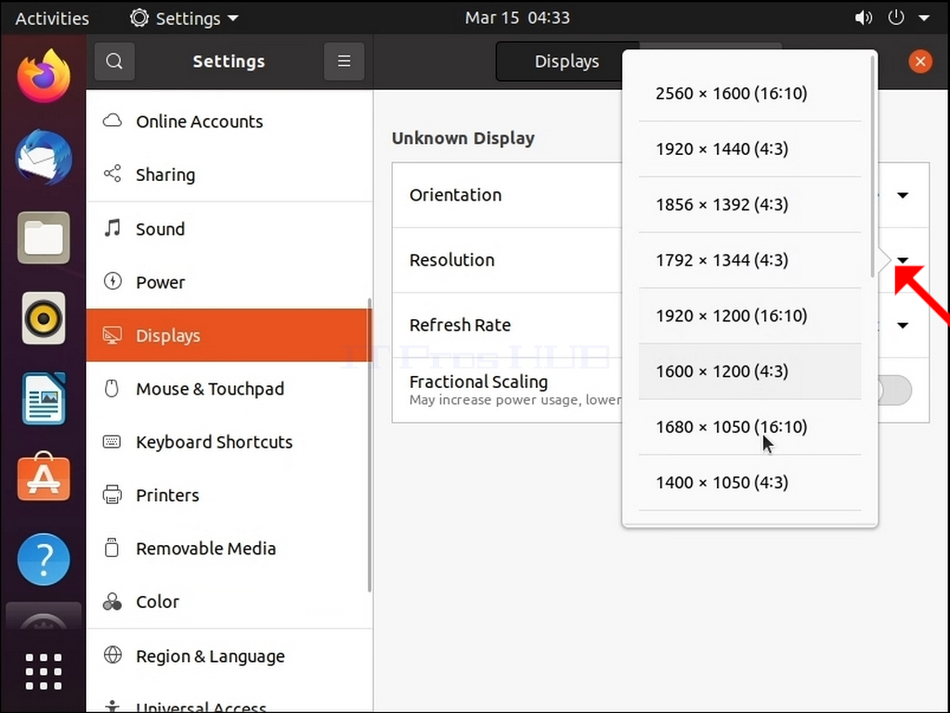This screenshot has height=713, width=950.
Task: Click the volume icon in the top bar
Action: pyautogui.click(x=863, y=18)
